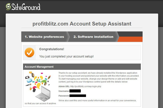Select the Website preferences step tab
Viewport: 163px width, 108px height.
coord(44,37)
